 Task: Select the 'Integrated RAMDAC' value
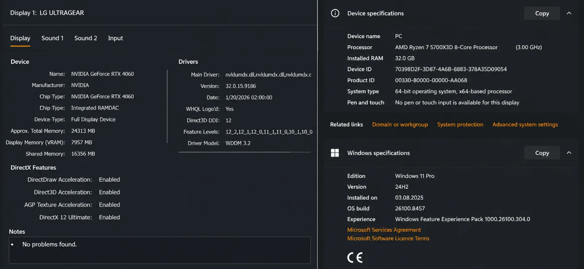[x=95, y=108]
